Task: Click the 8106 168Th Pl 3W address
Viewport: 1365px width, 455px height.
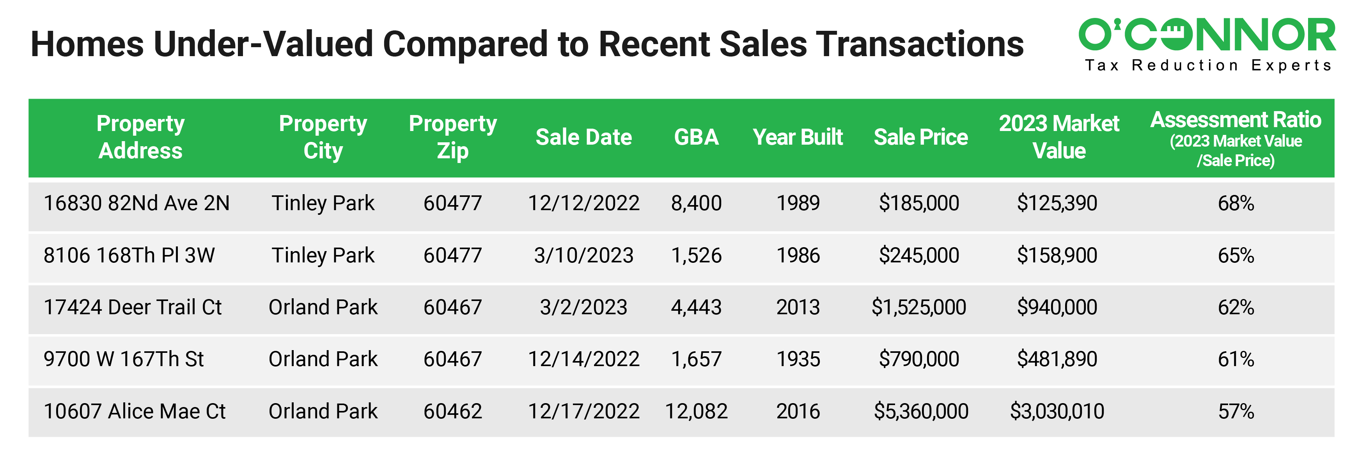Action: click(129, 255)
